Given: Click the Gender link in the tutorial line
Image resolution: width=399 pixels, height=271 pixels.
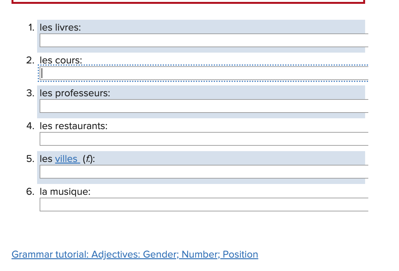Looking at the screenshot, I should pyautogui.click(x=159, y=254).
